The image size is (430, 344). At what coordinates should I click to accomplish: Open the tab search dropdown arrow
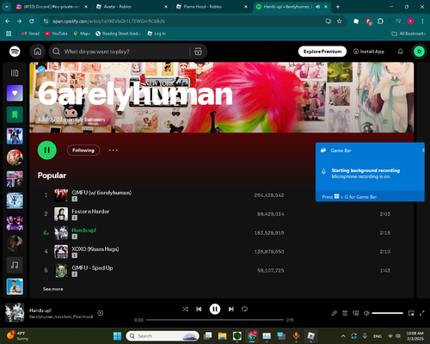[x=6, y=7]
